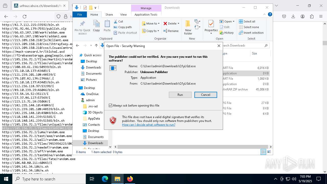Open Firefox Downloads panel icon
The width and height of the screenshot is (327, 184).
pos(293,17)
